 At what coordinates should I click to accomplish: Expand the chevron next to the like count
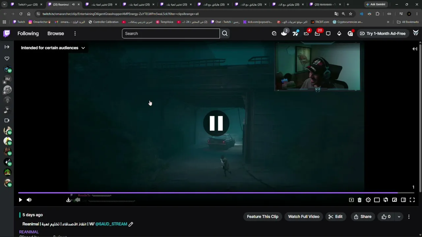click(399, 217)
